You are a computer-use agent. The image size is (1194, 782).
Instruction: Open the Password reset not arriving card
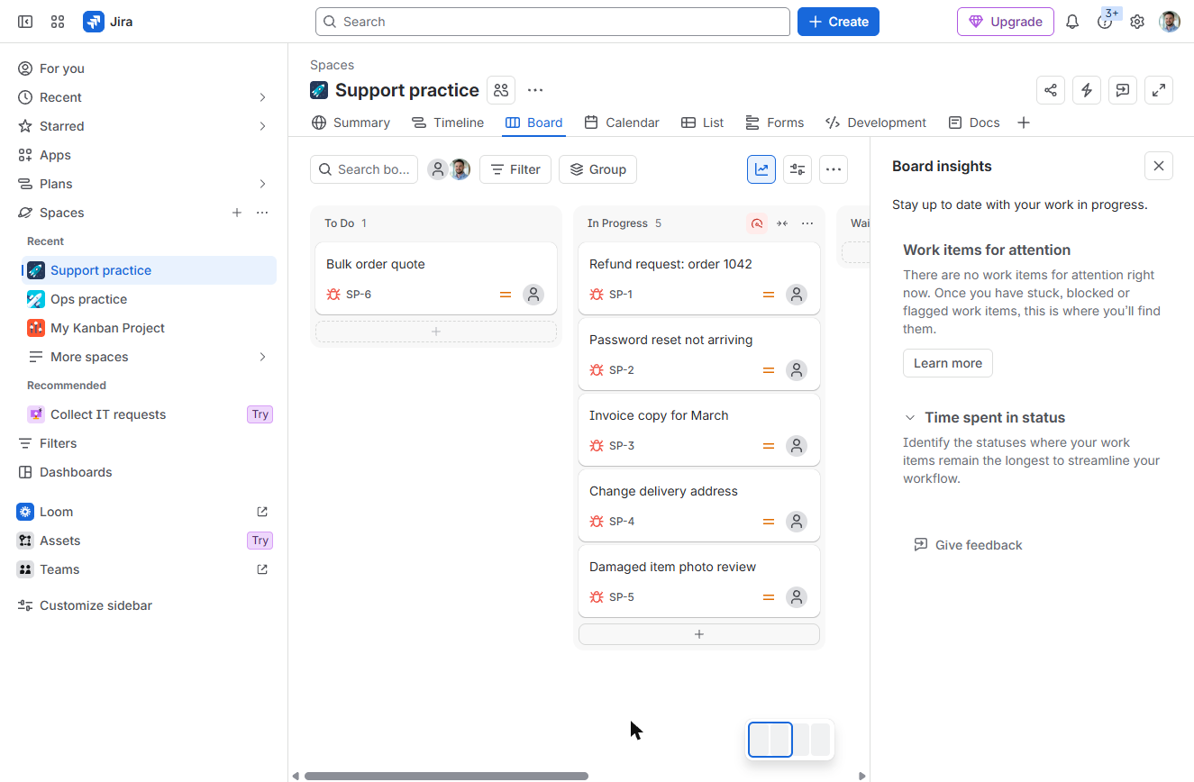coord(699,354)
